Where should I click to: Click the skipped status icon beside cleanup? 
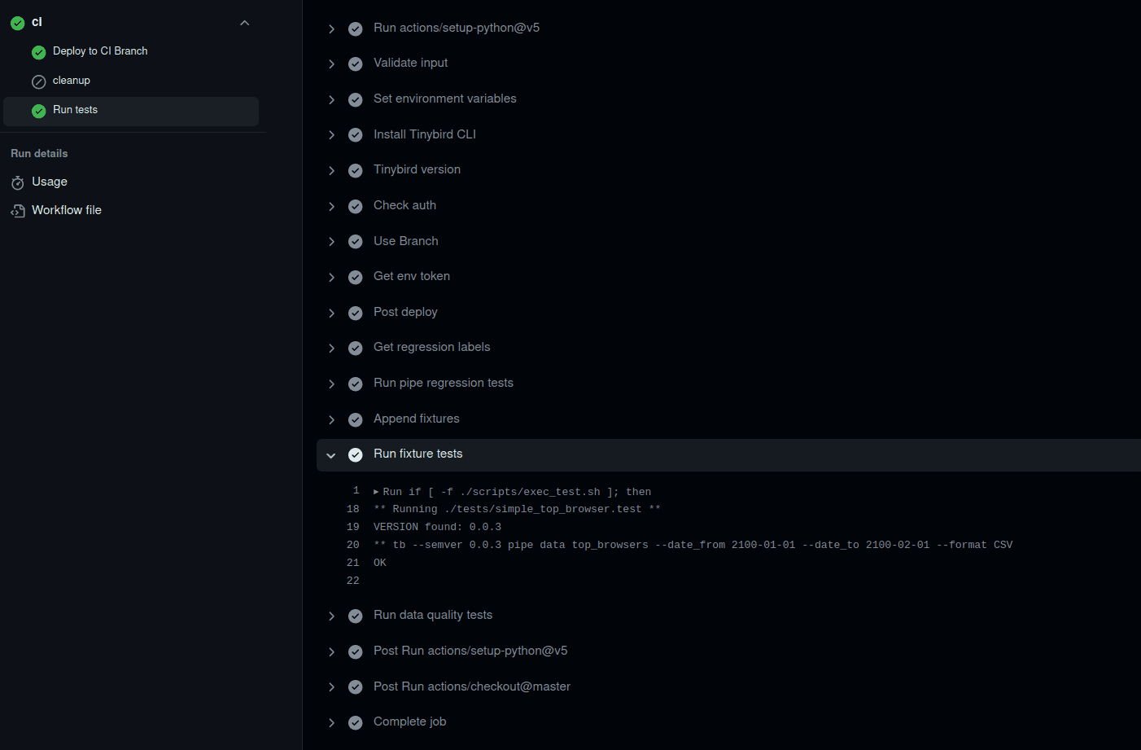click(38, 81)
